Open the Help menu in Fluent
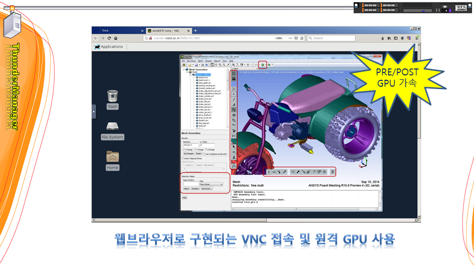Viewport: 474px width, 266px height. pos(231,61)
